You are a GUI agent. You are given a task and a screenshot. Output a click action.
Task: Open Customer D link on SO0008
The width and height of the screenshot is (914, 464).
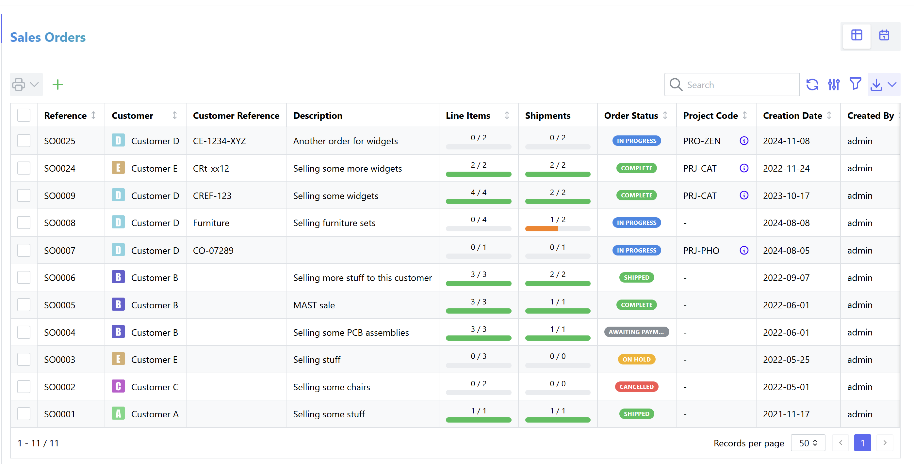155,223
